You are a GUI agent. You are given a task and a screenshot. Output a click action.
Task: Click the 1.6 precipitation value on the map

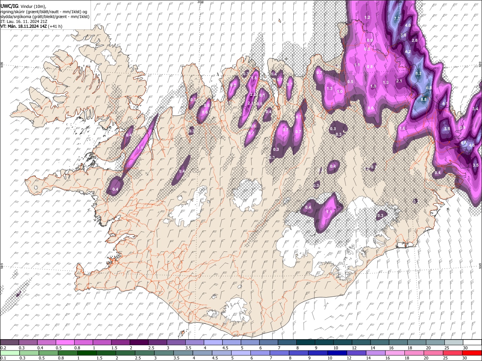tap(402, 129)
